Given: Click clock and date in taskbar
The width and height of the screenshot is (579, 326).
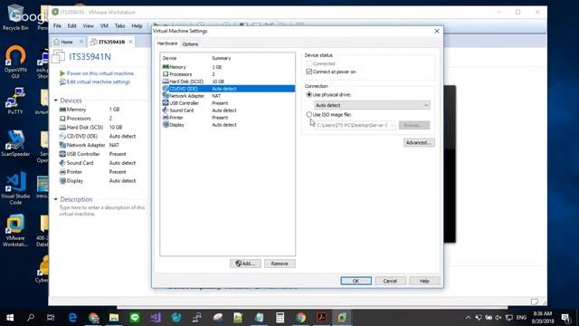Looking at the screenshot, I should pyautogui.click(x=543, y=317).
